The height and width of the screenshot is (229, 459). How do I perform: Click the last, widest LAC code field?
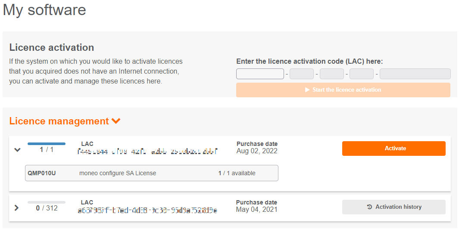[415, 74]
